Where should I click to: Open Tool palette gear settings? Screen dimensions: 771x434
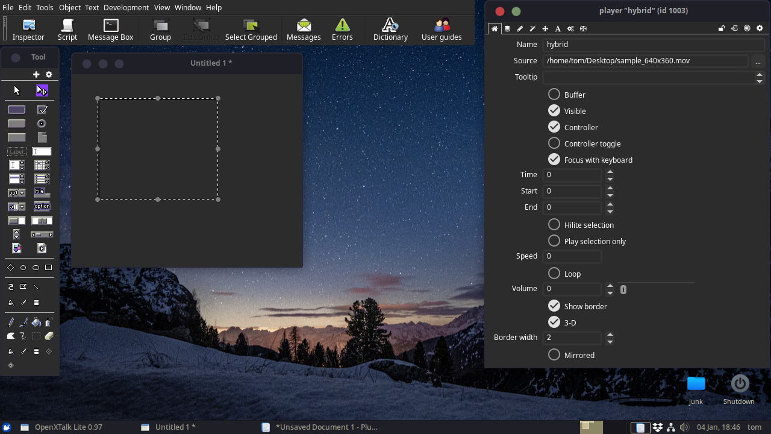[x=49, y=75]
